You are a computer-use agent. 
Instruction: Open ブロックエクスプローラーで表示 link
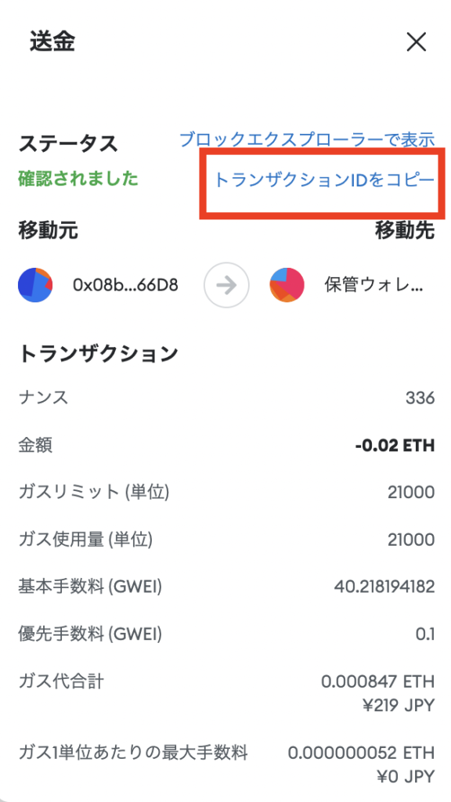point(307,139)
